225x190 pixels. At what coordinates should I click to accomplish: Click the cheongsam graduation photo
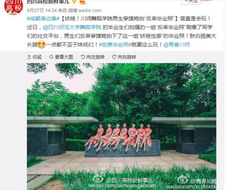tap(121, 127)
